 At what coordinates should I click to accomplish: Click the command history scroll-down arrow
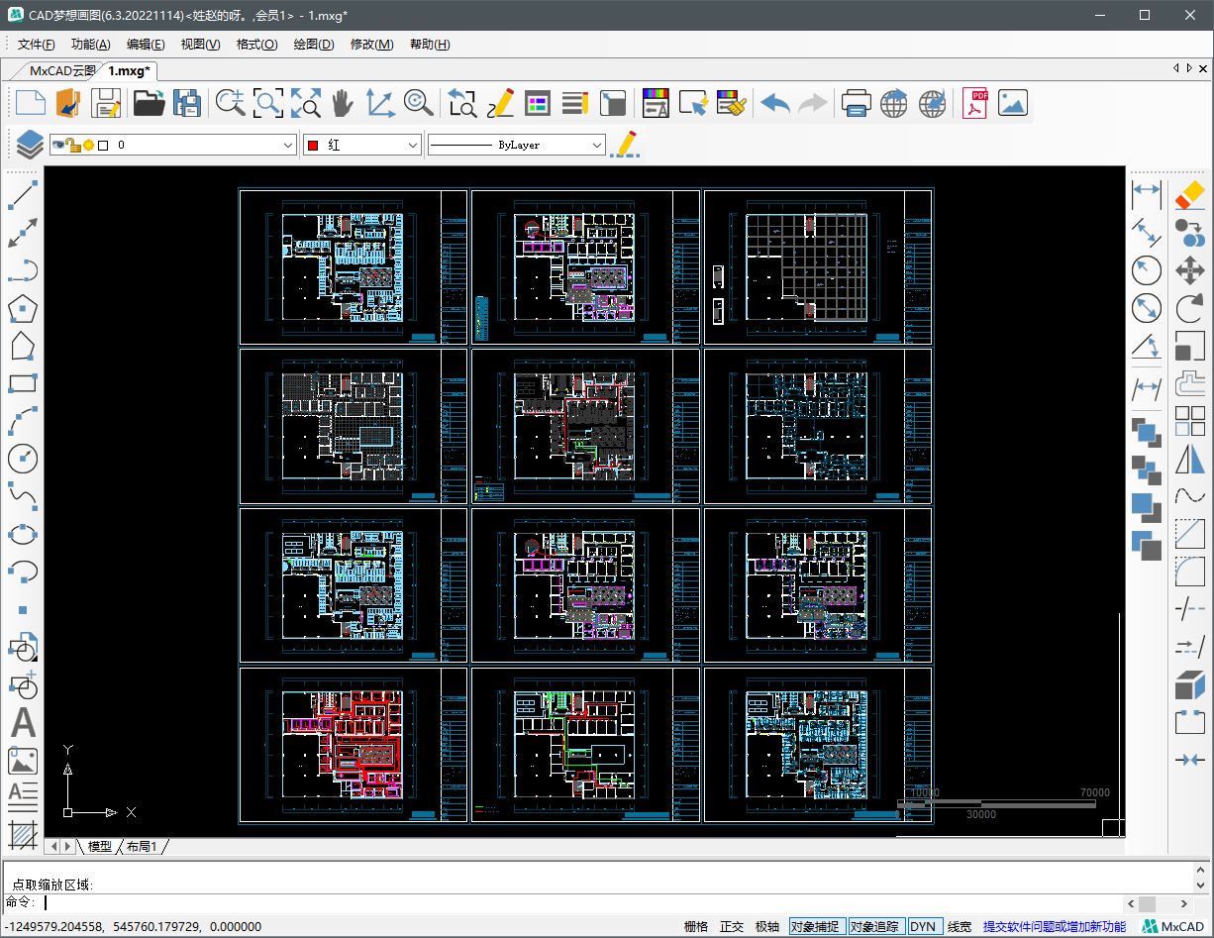point(1202,886)
